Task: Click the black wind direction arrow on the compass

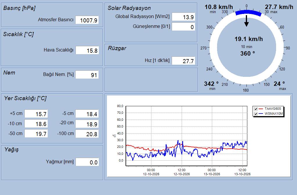Action: (x=246, y=21)
